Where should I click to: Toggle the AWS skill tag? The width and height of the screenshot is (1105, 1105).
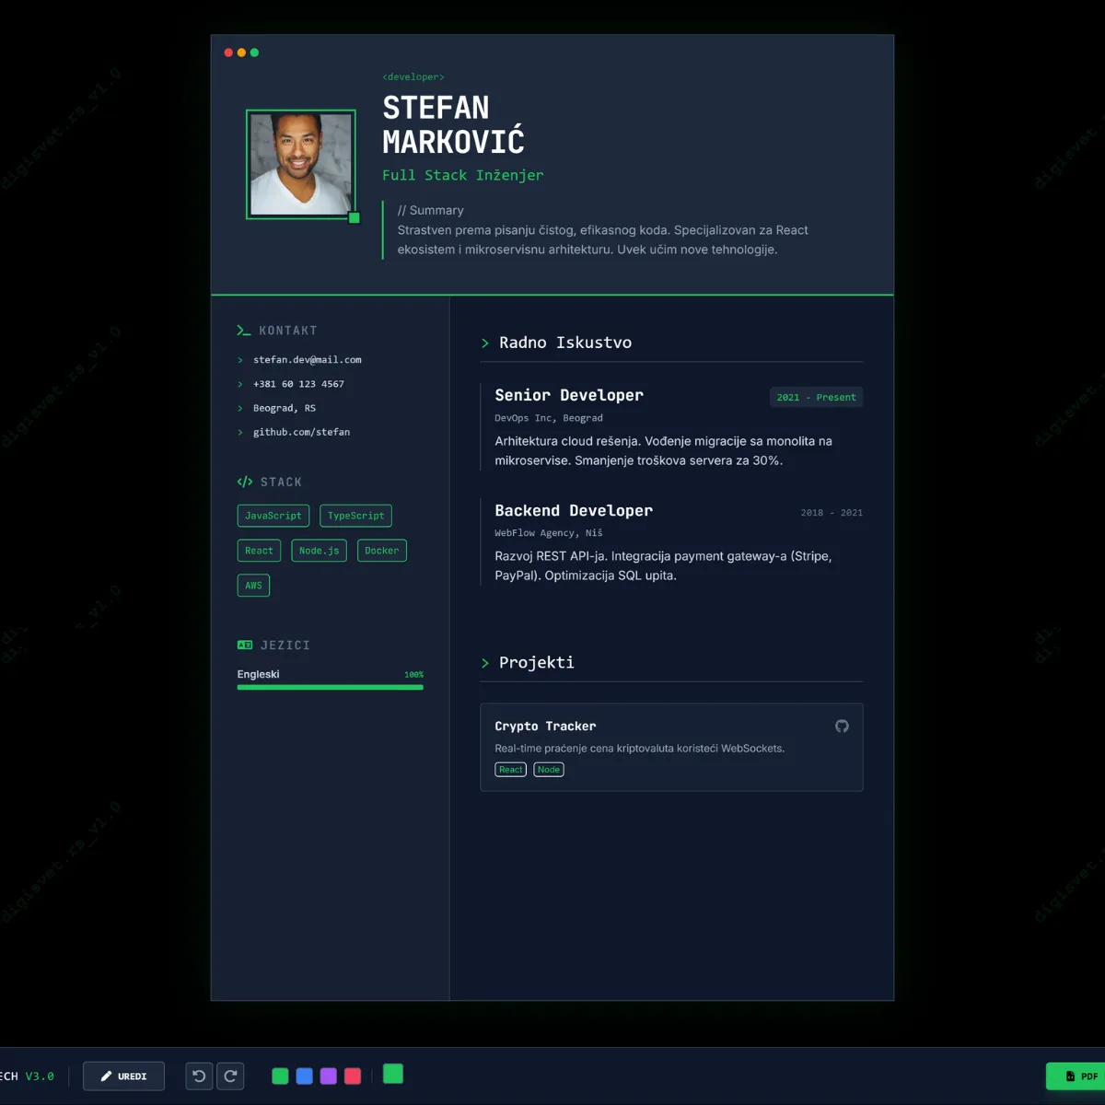click(x=253, y=585)
